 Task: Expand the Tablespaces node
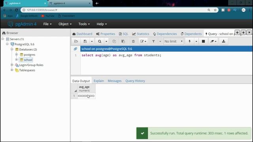pyautogui.click(x=12, y=70)
